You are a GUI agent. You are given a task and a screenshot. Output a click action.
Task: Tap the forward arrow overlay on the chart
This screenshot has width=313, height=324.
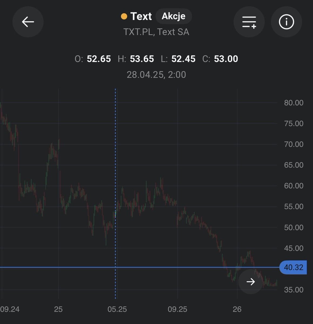tap(250, 282)
